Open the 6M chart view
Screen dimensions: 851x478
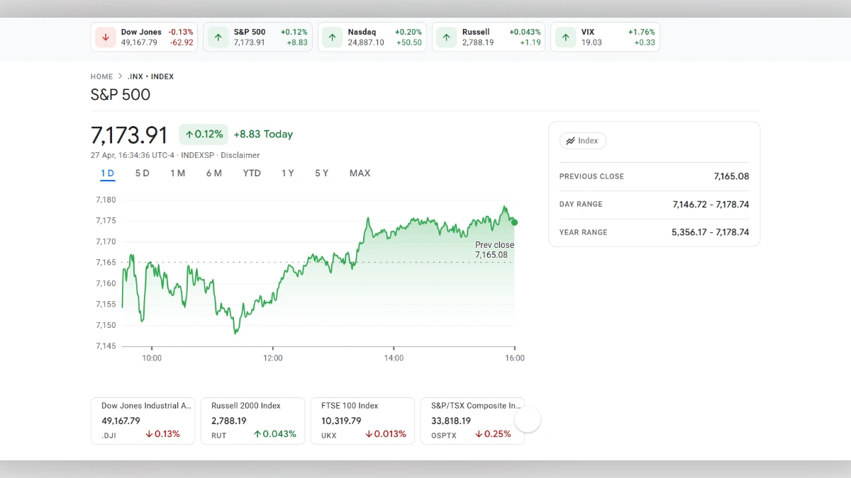[214, 173]
